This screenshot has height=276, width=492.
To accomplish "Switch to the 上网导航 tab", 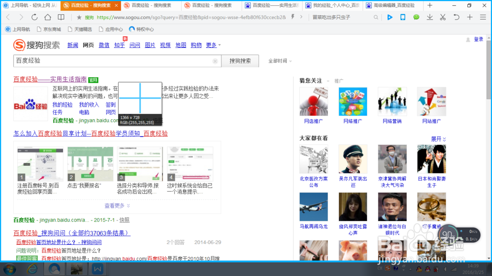I will [30, 5].
